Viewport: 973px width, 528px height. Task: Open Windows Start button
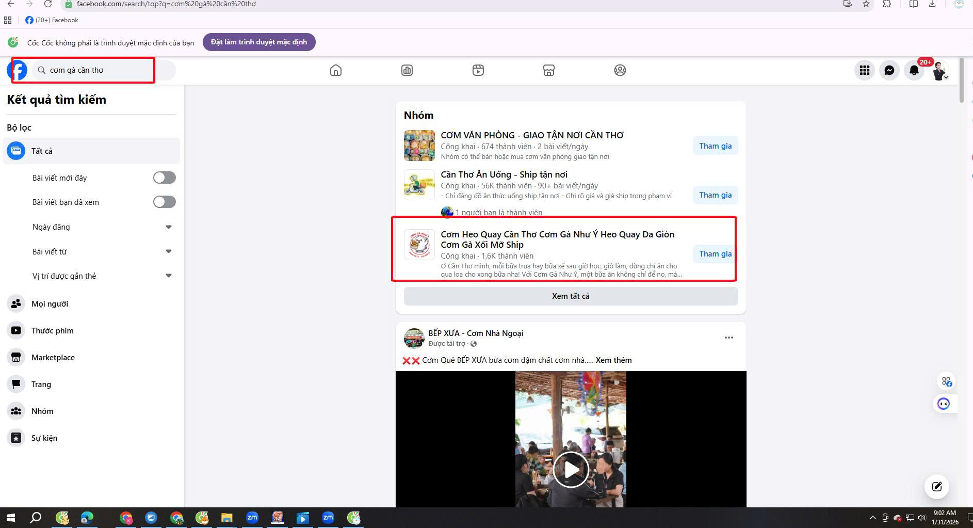pyautogui.click(x=10, y=518)
